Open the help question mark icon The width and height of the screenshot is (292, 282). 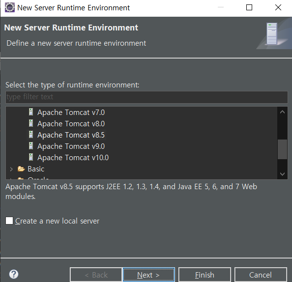pyautogui.click(x=14, y=274)
